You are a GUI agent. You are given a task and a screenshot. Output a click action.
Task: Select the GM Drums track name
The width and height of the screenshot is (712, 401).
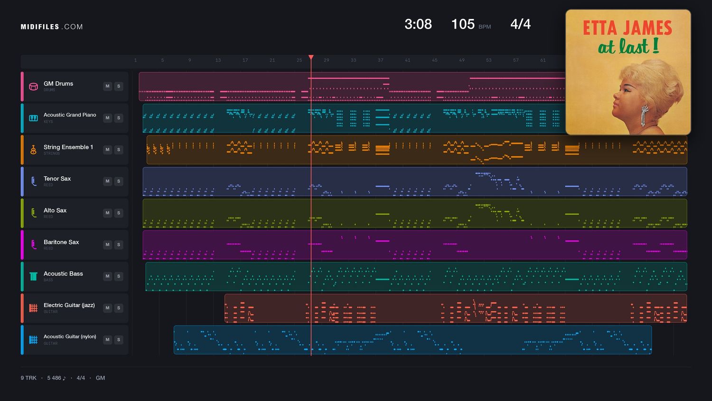click(58, 84)
